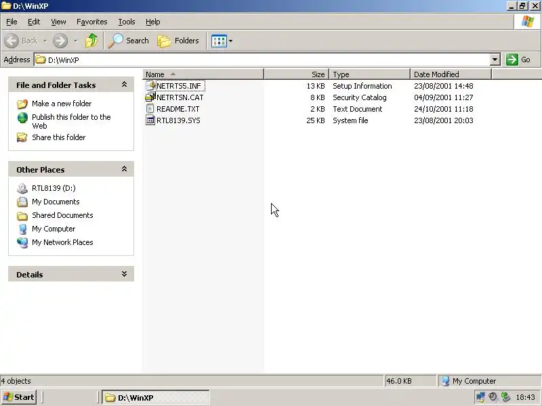The image size is (542, 406).
Task: Open the Views dropdown arrow
Action: [230, 41]
